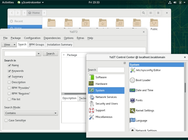Uncheck the Keywords search option
188x140 pixels.
(9, 71)
